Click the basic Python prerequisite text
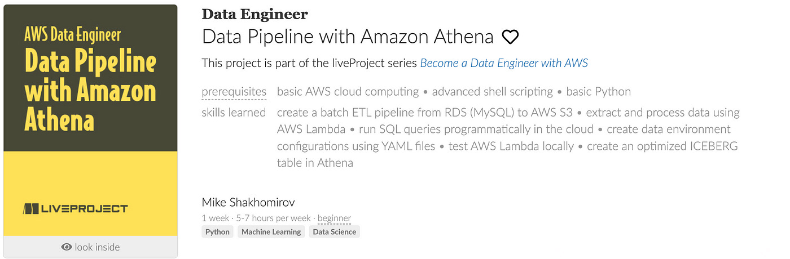 (x=599, y=91)
